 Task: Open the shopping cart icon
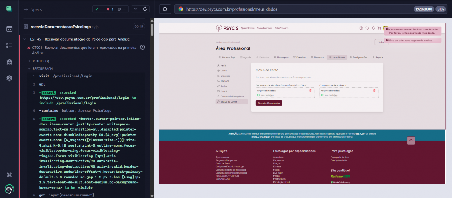pyautogui.click(x=379, y=28)
